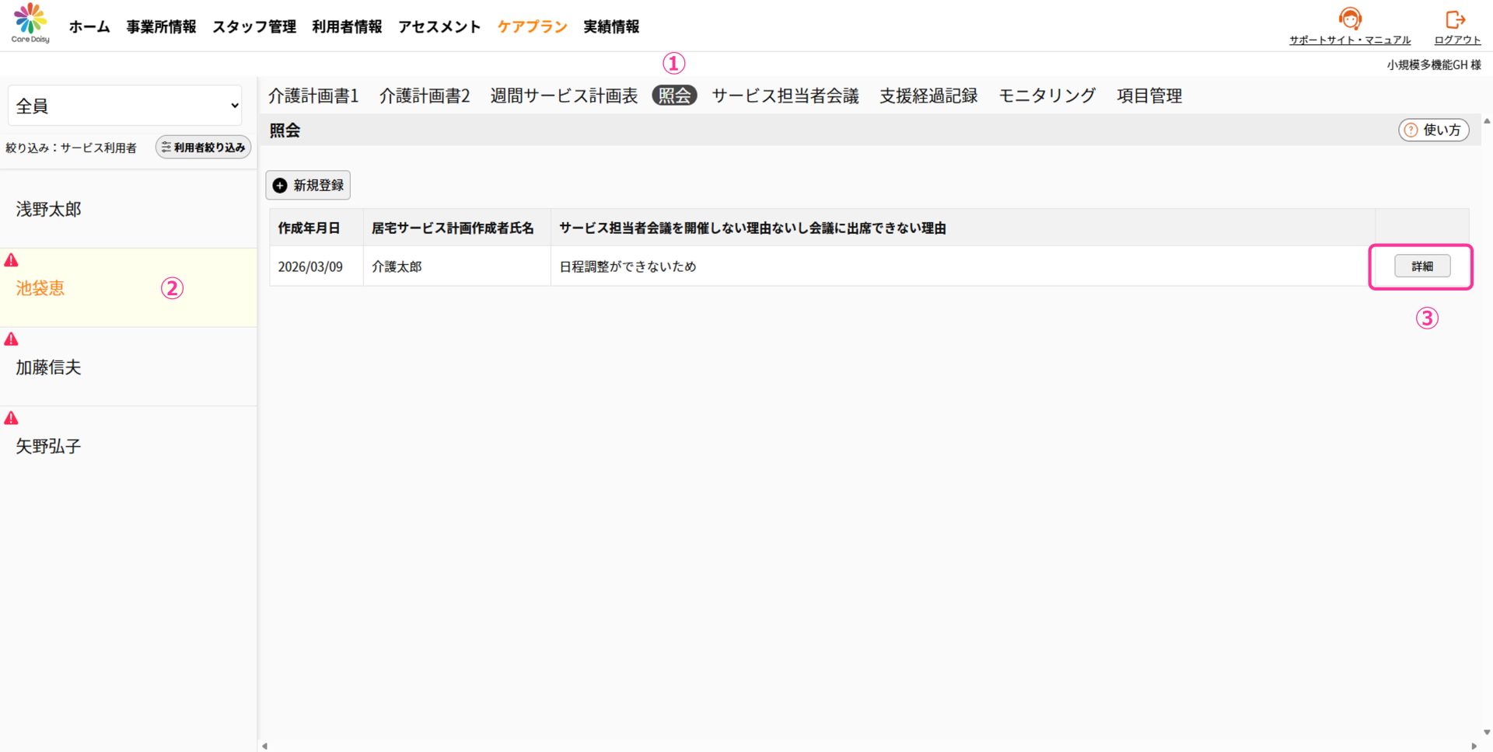Click the question mark icon on 使い方
The width and height of the screenshot is (1493, 752).
[x=1411, y=131]
